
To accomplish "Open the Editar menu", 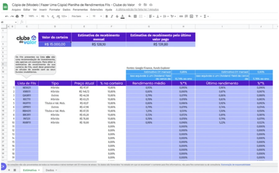I will (x=27, y=10).
